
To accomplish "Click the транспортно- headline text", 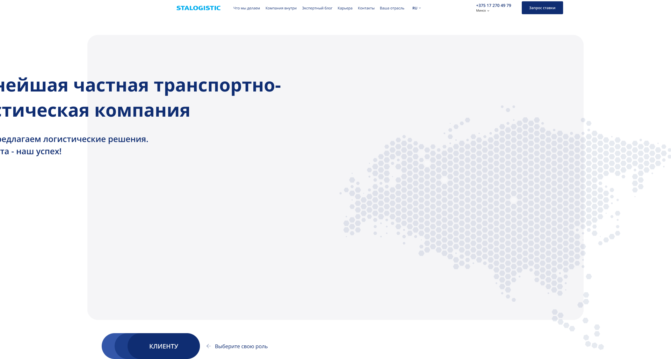I will (217, 86).
